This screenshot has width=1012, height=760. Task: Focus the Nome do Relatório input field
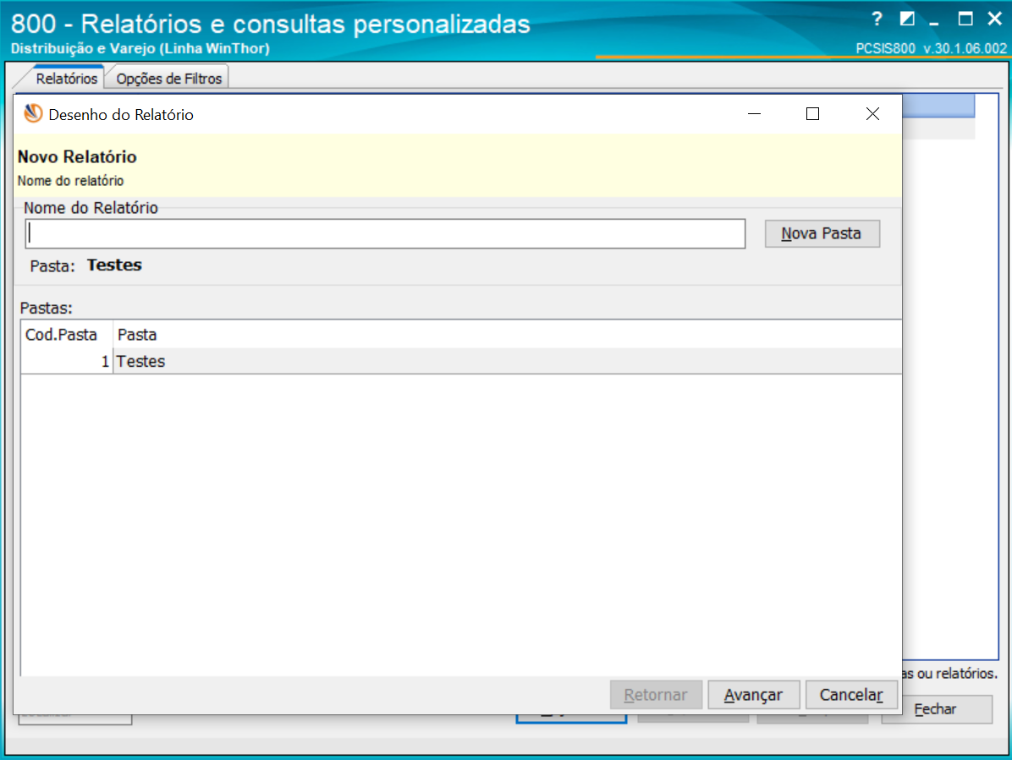(385, 233)
